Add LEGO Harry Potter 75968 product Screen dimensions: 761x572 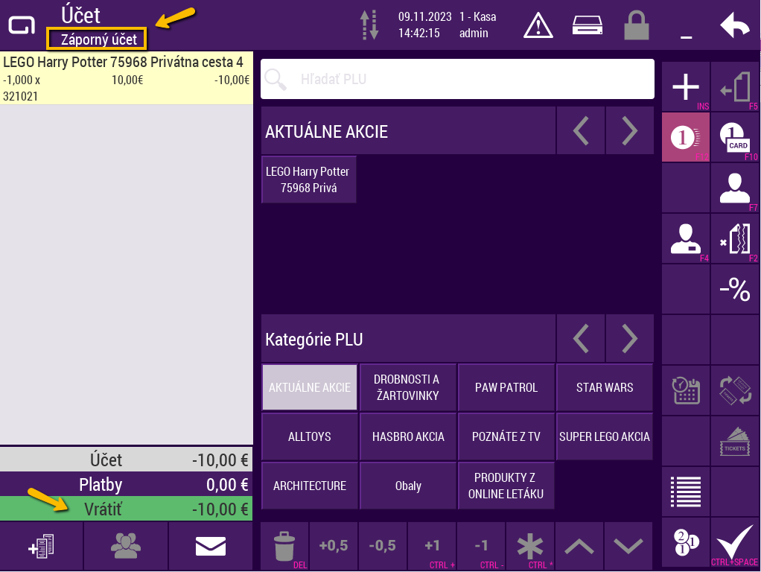click(309, 179)
